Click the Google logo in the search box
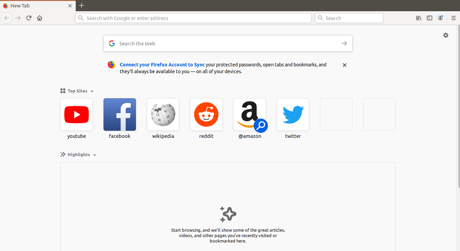This screenshot has height=251, width=460. (x=112, y=43)
